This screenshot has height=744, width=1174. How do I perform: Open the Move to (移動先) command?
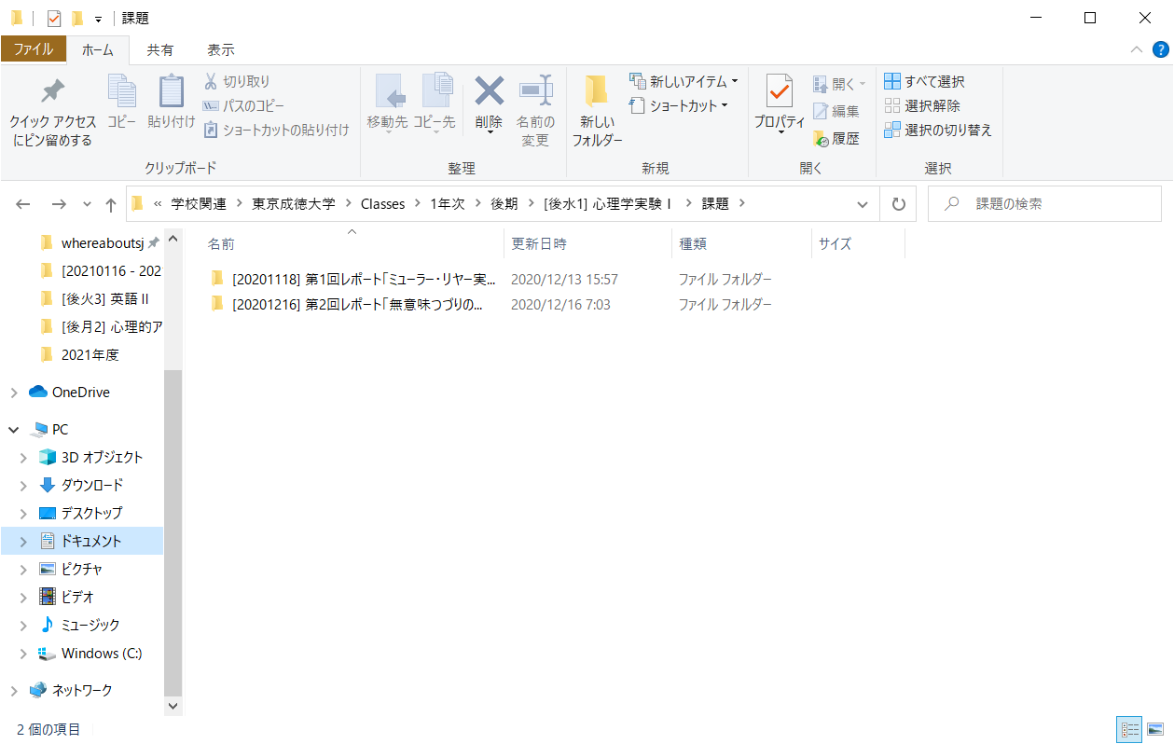[x=389, y=103]
